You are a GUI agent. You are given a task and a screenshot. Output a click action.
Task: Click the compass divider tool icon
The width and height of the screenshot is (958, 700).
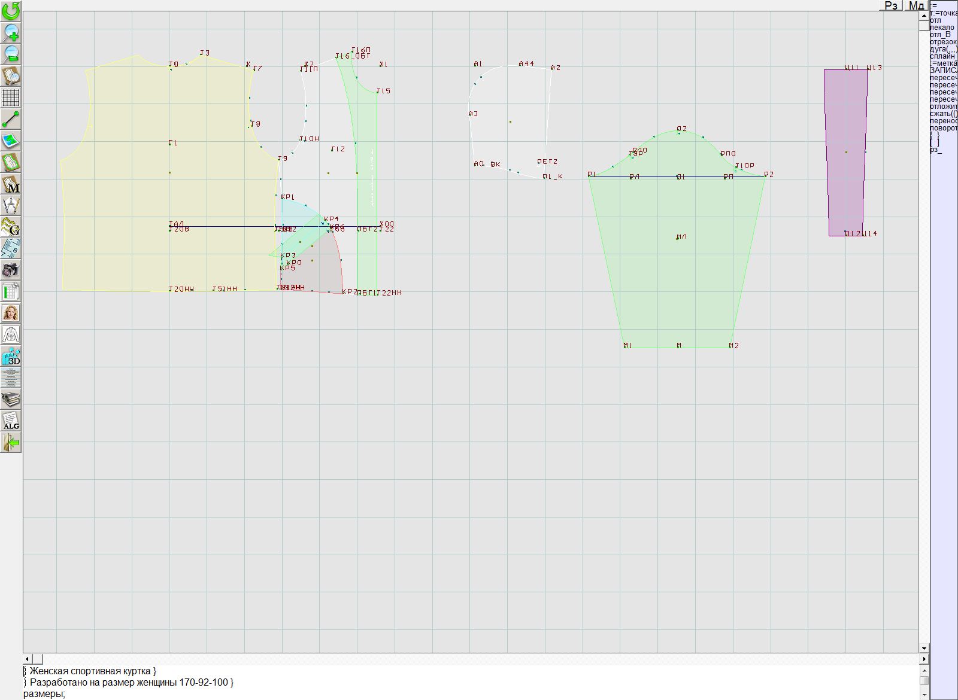(11, 205)
